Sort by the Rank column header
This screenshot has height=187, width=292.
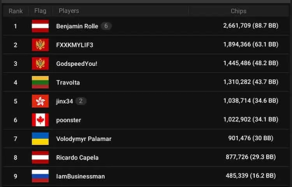click(x=16, y=11)
